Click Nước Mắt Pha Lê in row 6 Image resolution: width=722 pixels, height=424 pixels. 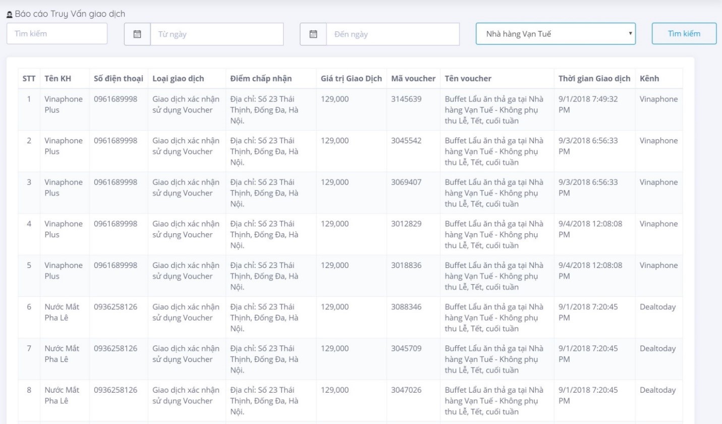pos(62,312)
